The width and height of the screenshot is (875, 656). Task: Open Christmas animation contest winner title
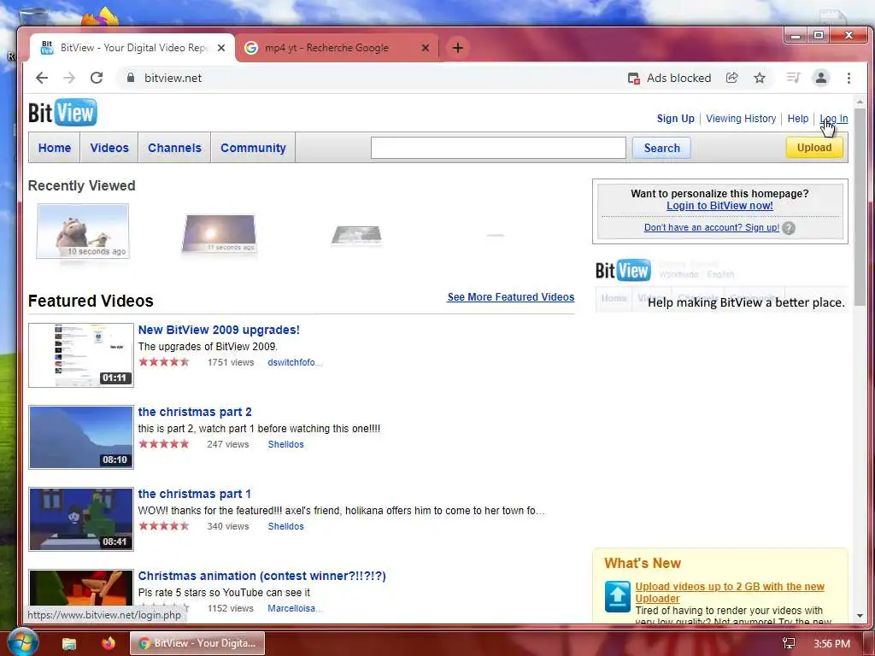pyautogui.click(x=261, y=577)
